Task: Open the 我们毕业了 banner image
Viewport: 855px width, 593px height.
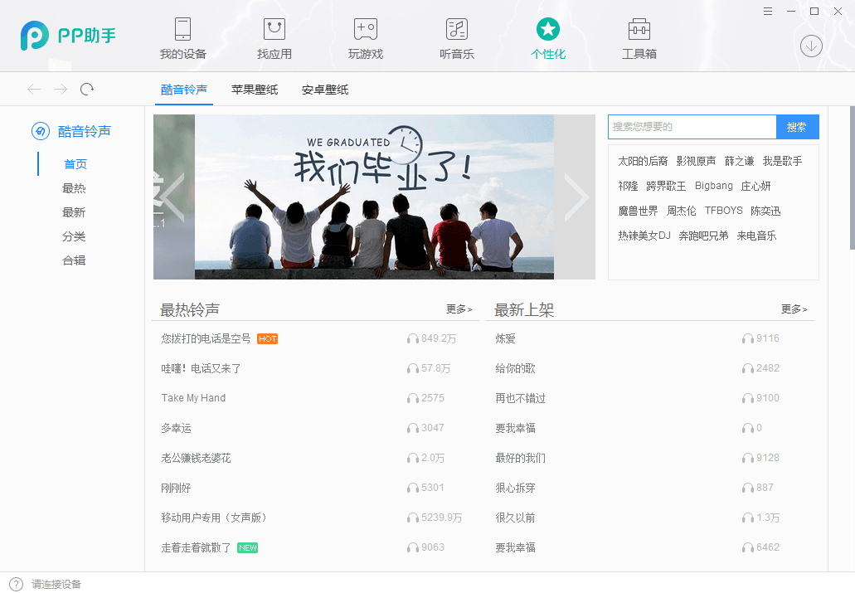Action: (374, 197)
